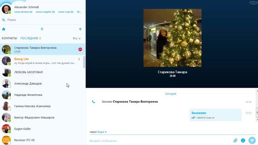
Task: Add a new contact with the plus icon
Action: click(x=80, y=29)
